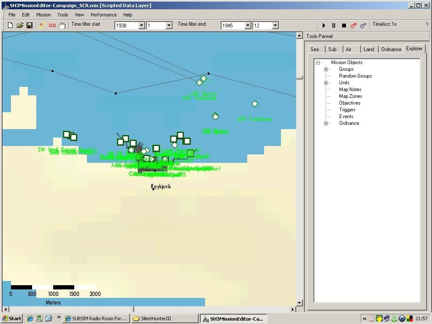432x324 pixels.
Task: Create a new mission file
Action: tap(10, 25)
